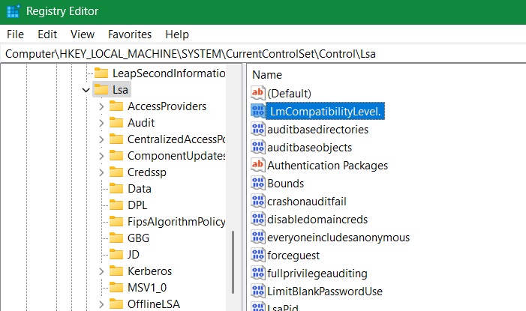
Task: Click the AccessProviders folder icon
Action: pos(116,106)
